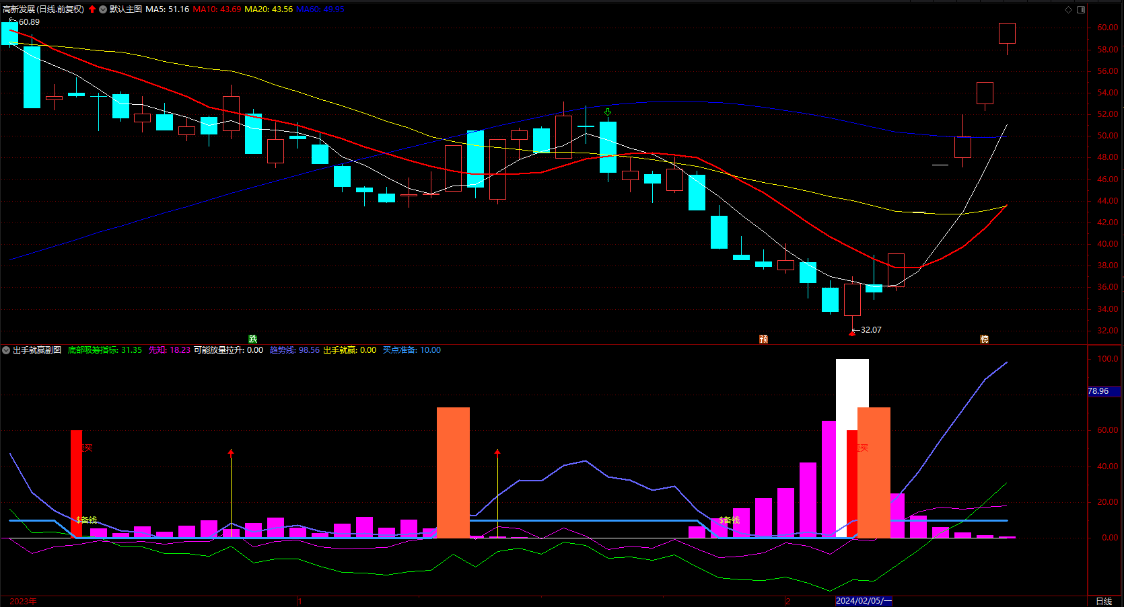The height and width of the screenshot is (607, 1124).
Task: Click 买点准备: 10.00 reading
Action: click(412, 350)
